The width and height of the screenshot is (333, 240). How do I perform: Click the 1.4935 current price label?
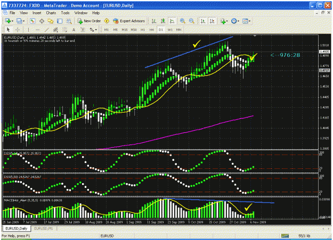[x=324, y=52]
